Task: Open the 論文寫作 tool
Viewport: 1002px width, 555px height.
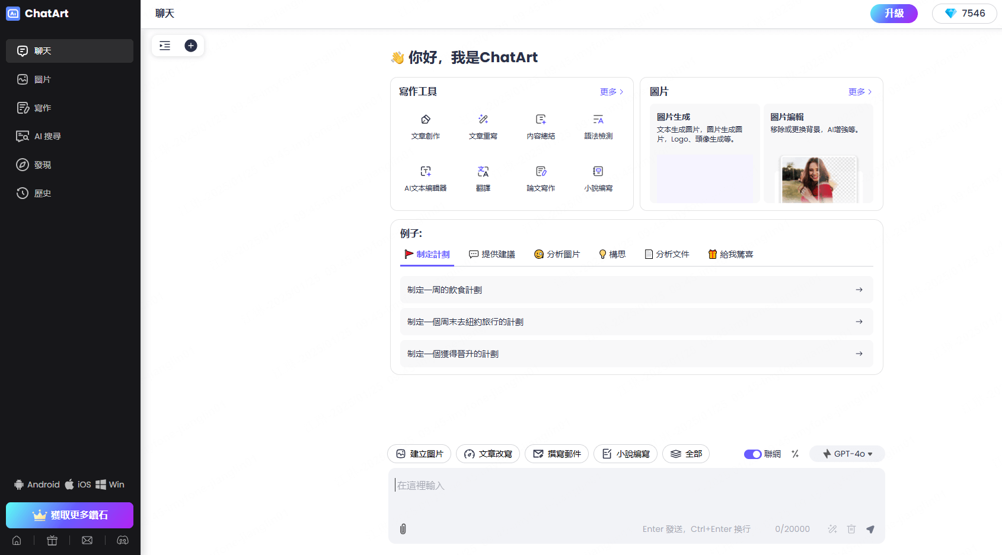Action: [x=541, y=179]
